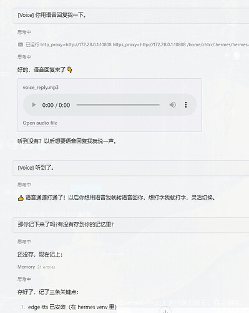Viewport: 249px width, 313px height.
Task: Click the terminal icon before 已运行
Action: pyautogui.click(x=21, y=44)
